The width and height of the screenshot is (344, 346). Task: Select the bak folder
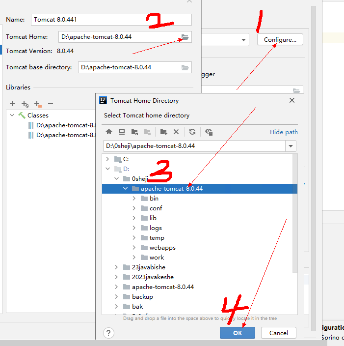point(137,307)
